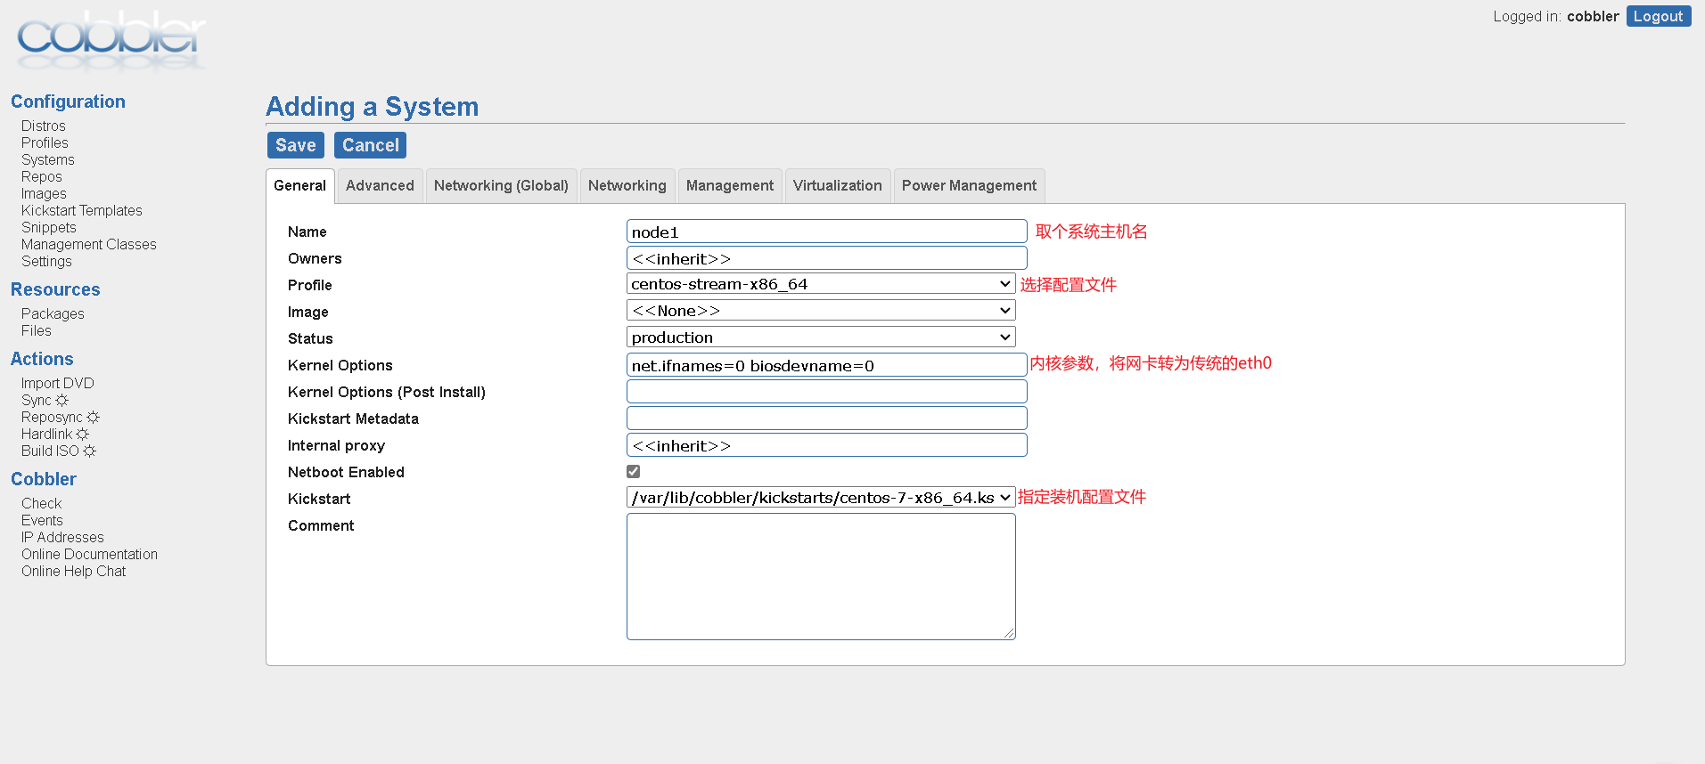This screenshot has height=764, width=1705.
Task: Open the Events link
Action: tap(42, 521)
